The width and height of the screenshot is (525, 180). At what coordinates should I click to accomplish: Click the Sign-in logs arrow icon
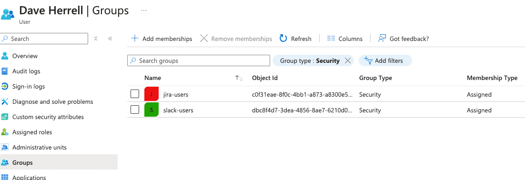pos(5,86)
